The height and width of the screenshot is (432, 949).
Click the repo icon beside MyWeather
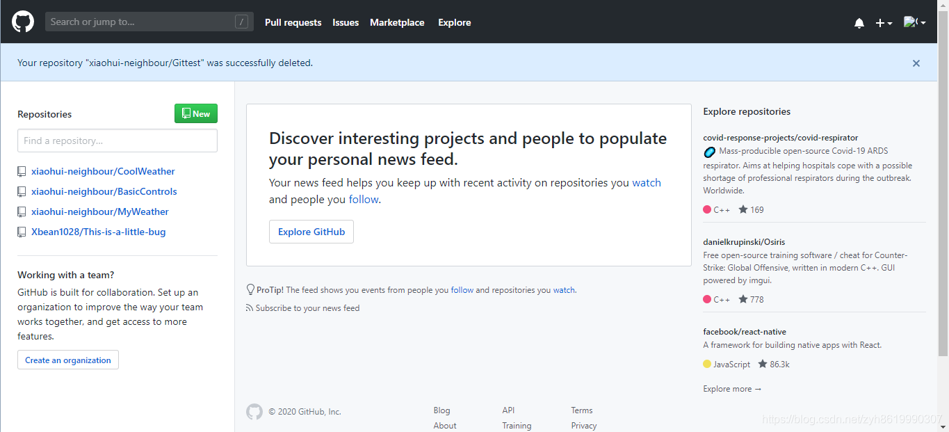click(22, 211)
